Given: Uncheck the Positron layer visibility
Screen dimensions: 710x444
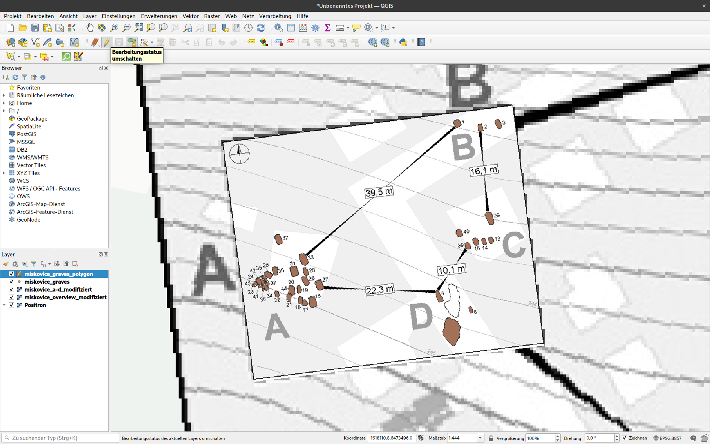Looking at the screenshot, I should pyautogui.click(x=11, y=305).
